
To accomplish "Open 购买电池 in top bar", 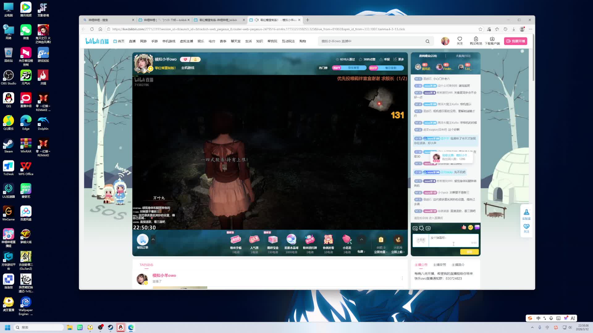I will pyautogui.click(x=476, y=39).
